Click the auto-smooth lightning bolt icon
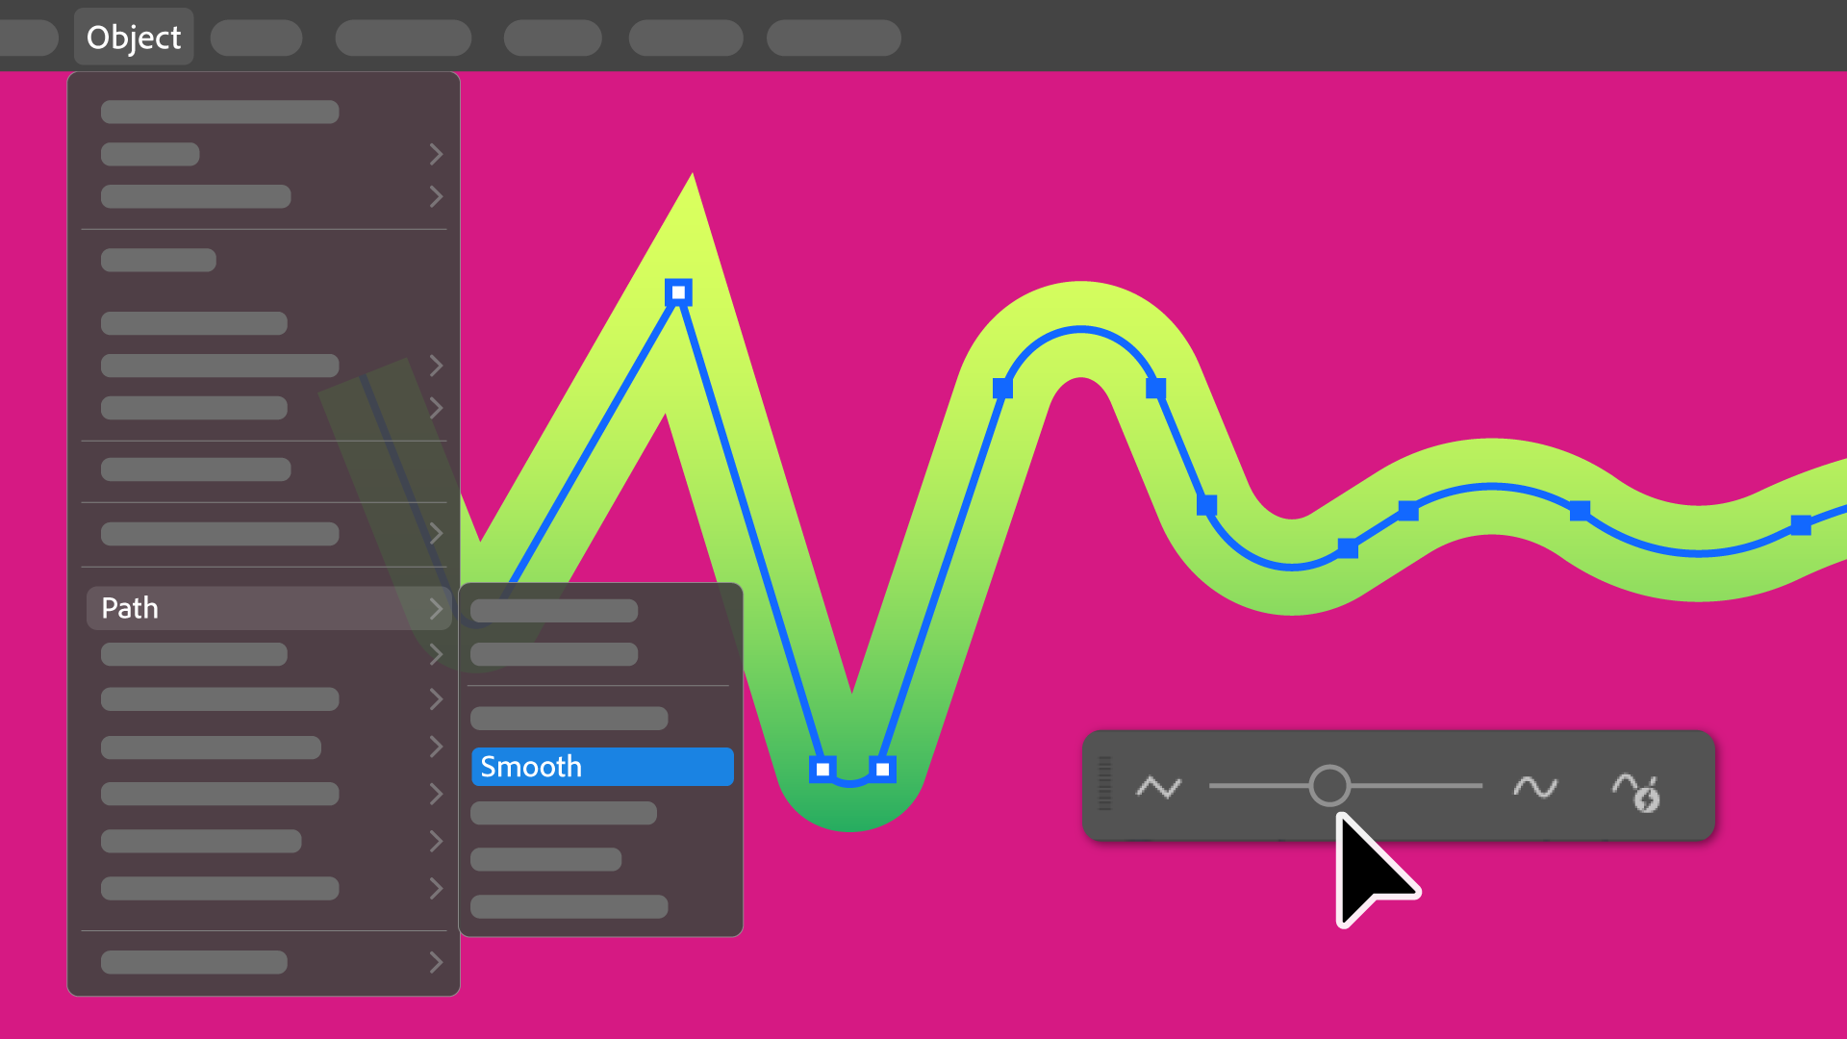 [1637, 789]
